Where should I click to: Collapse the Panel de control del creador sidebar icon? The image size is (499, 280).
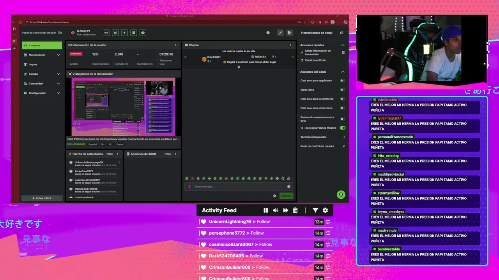60,33
